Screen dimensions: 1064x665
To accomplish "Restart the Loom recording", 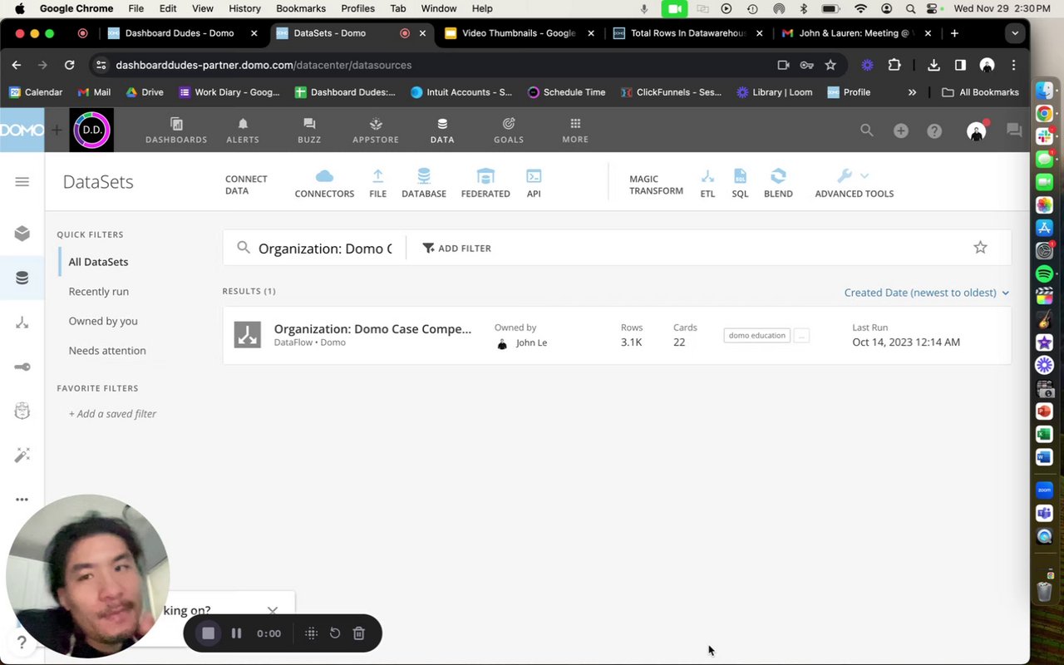I will [335, 633].
